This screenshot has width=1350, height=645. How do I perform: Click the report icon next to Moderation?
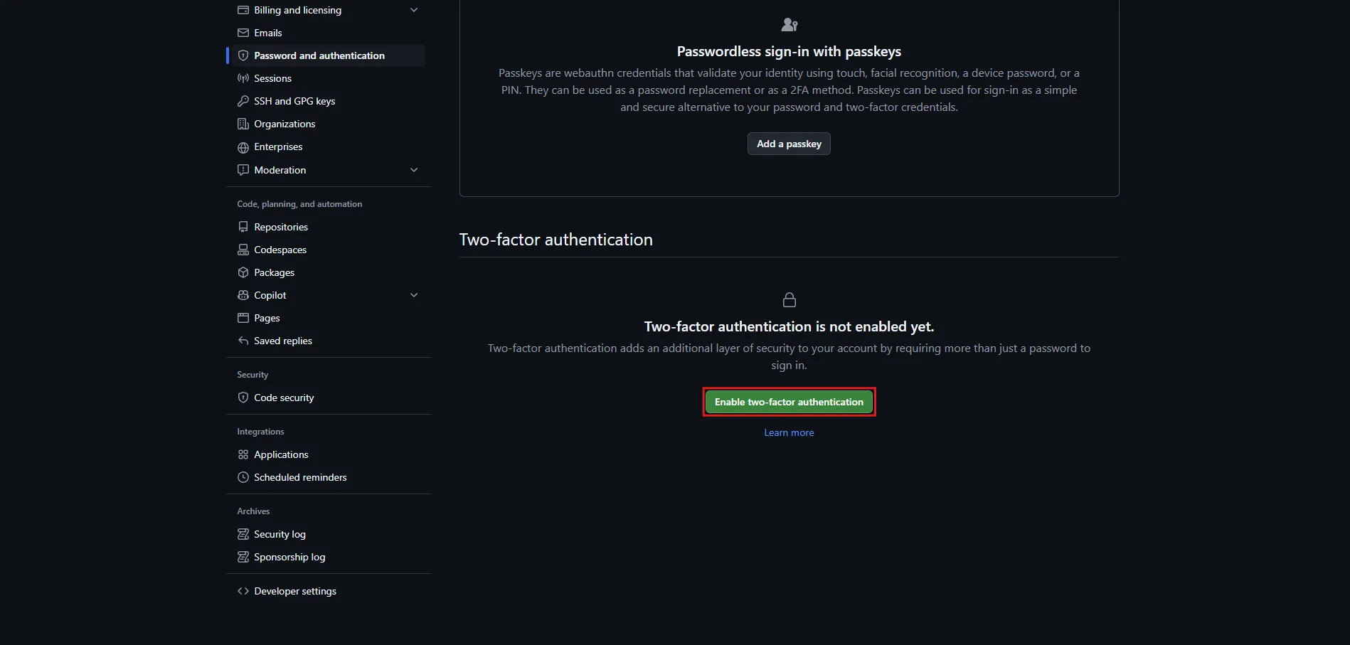pyautogui.click(x=243, y=170)
